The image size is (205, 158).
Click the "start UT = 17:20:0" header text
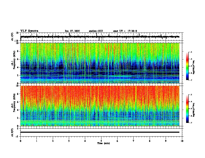coord(125,31)
